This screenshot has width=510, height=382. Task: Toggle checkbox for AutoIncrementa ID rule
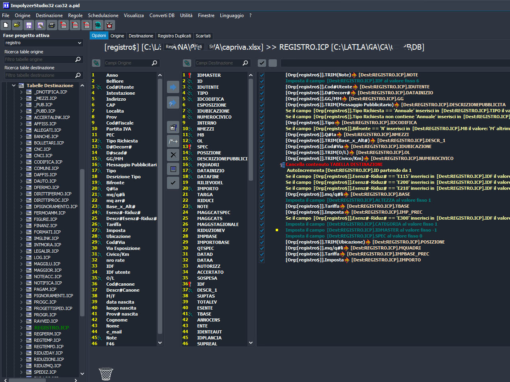pos(262,170)
